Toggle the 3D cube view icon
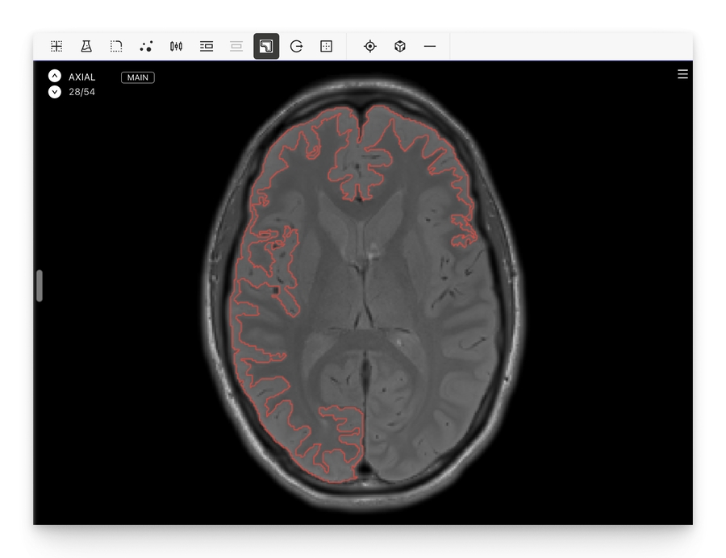Viewport: 726px width, 558px height. 400,47
